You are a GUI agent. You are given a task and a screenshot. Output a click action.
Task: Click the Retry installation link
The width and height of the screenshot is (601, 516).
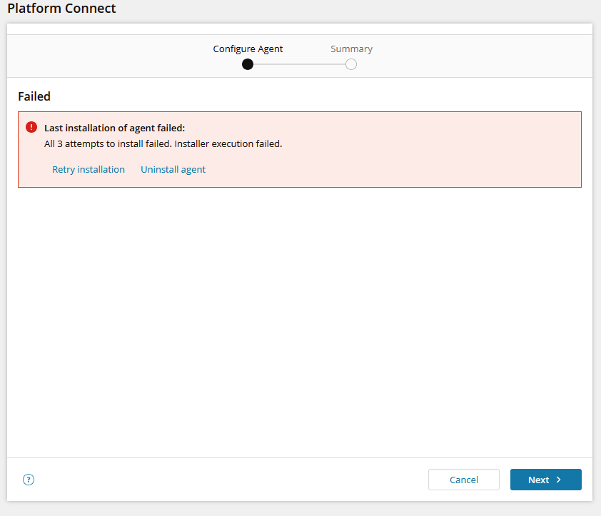click(x=89, y=169)
